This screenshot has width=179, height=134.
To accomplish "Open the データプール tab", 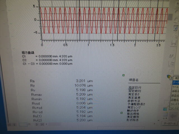I will (x=169, y=124).
